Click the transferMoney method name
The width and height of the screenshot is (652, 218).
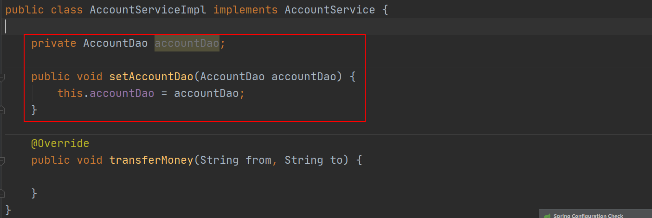tap(151, 160)
